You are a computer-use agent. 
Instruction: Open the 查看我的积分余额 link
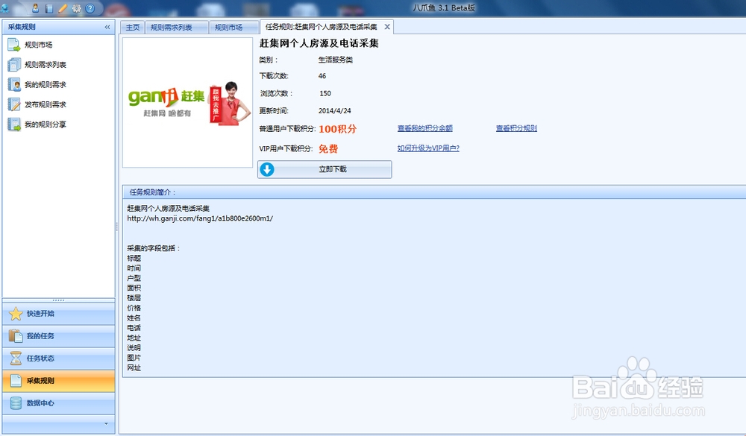pyautogui.click(x=425, y=128)
